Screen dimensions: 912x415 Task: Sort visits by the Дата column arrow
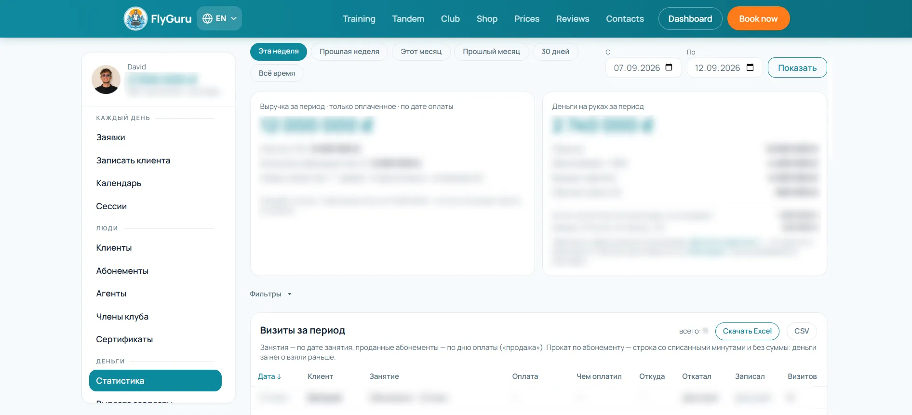[279, 376]
